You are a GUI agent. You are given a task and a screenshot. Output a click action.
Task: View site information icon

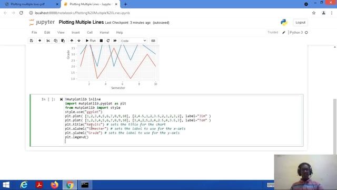tap(31, 13)
